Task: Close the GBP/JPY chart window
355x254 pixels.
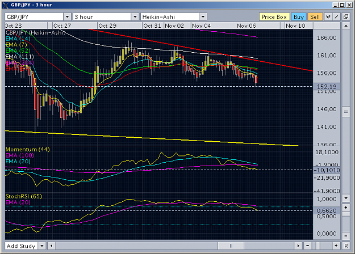Action: pos(349,5)
